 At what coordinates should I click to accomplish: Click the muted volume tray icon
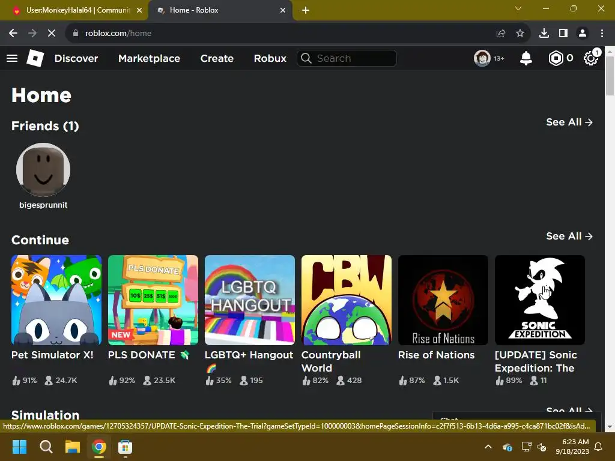pyautogui.click(x=542, y=447)
